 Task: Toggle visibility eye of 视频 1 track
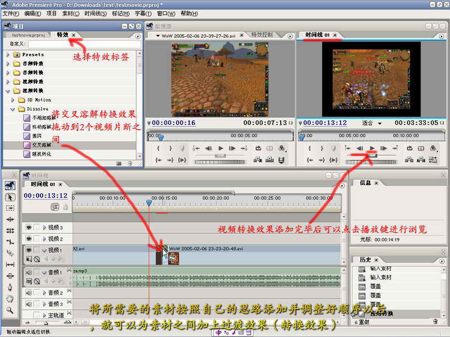29,250
